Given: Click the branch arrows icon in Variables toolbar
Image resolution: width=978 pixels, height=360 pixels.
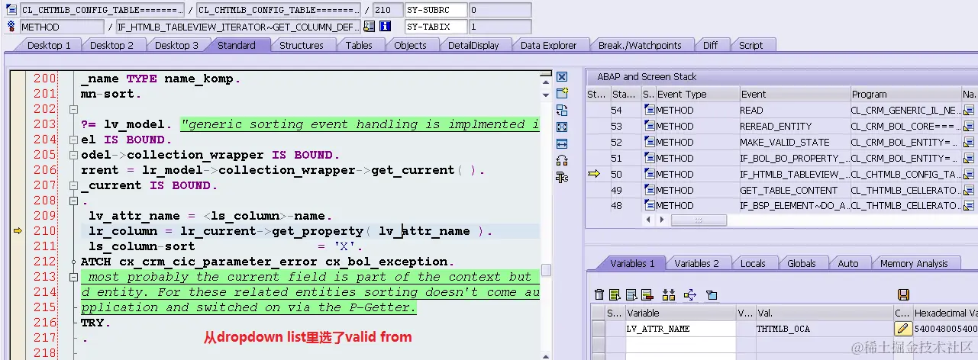Looking at the screenshot, I should (690, 294).
